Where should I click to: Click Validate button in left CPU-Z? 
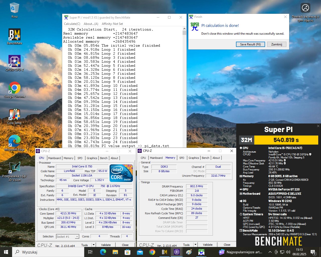pyautogui.click(x=106, y=245)
